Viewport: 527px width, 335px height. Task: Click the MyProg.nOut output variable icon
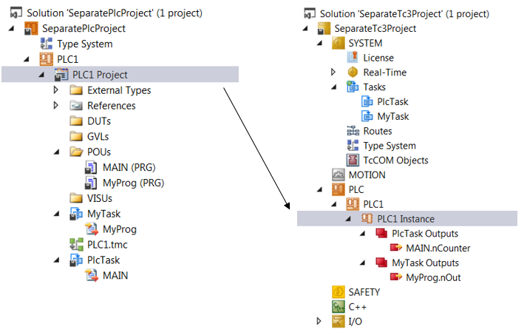396,277
